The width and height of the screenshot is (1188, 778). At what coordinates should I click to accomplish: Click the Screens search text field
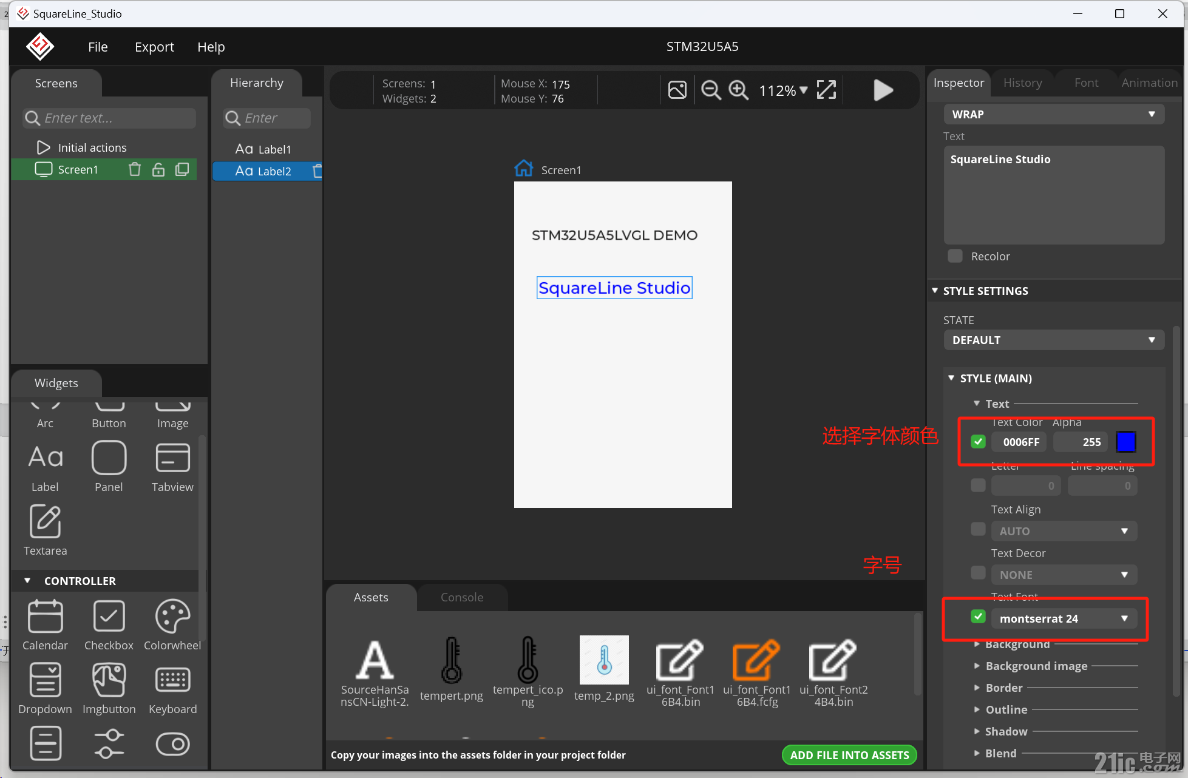(109, 118)
